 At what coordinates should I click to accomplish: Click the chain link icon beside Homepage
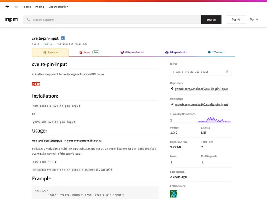point(172,104)
